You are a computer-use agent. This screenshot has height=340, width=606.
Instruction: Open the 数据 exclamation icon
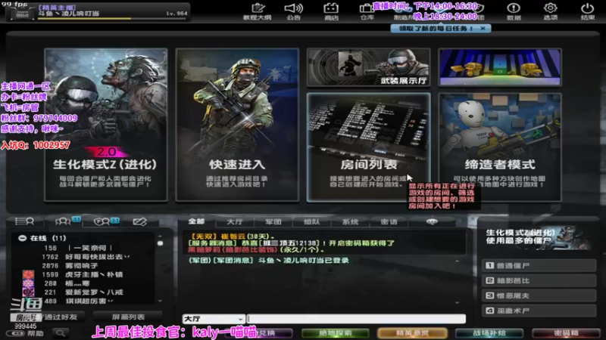click(x=514, y=11)
